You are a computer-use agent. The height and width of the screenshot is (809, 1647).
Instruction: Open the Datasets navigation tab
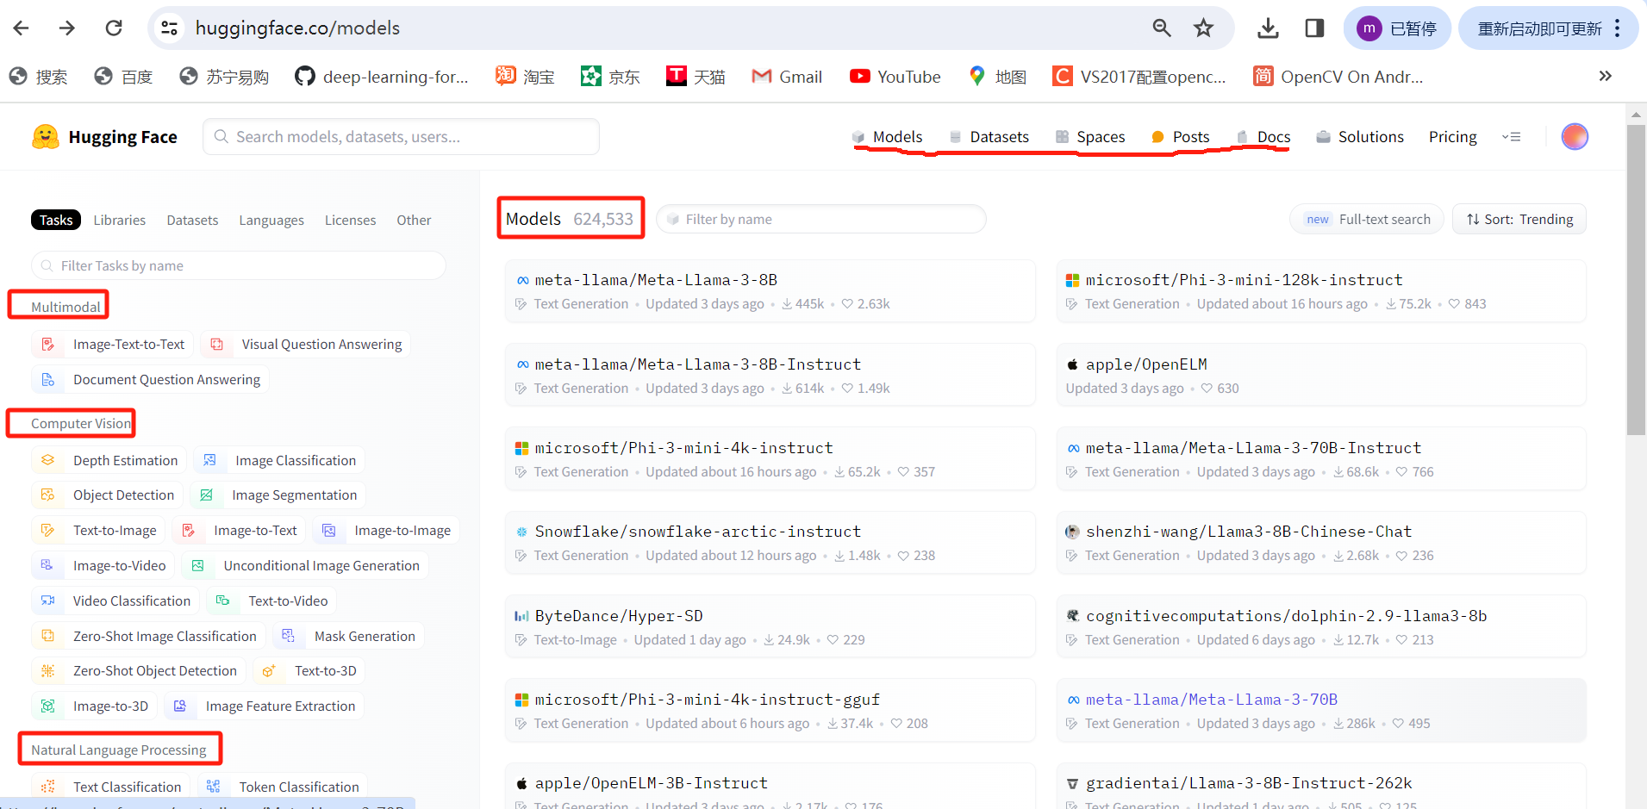[989, 137]
